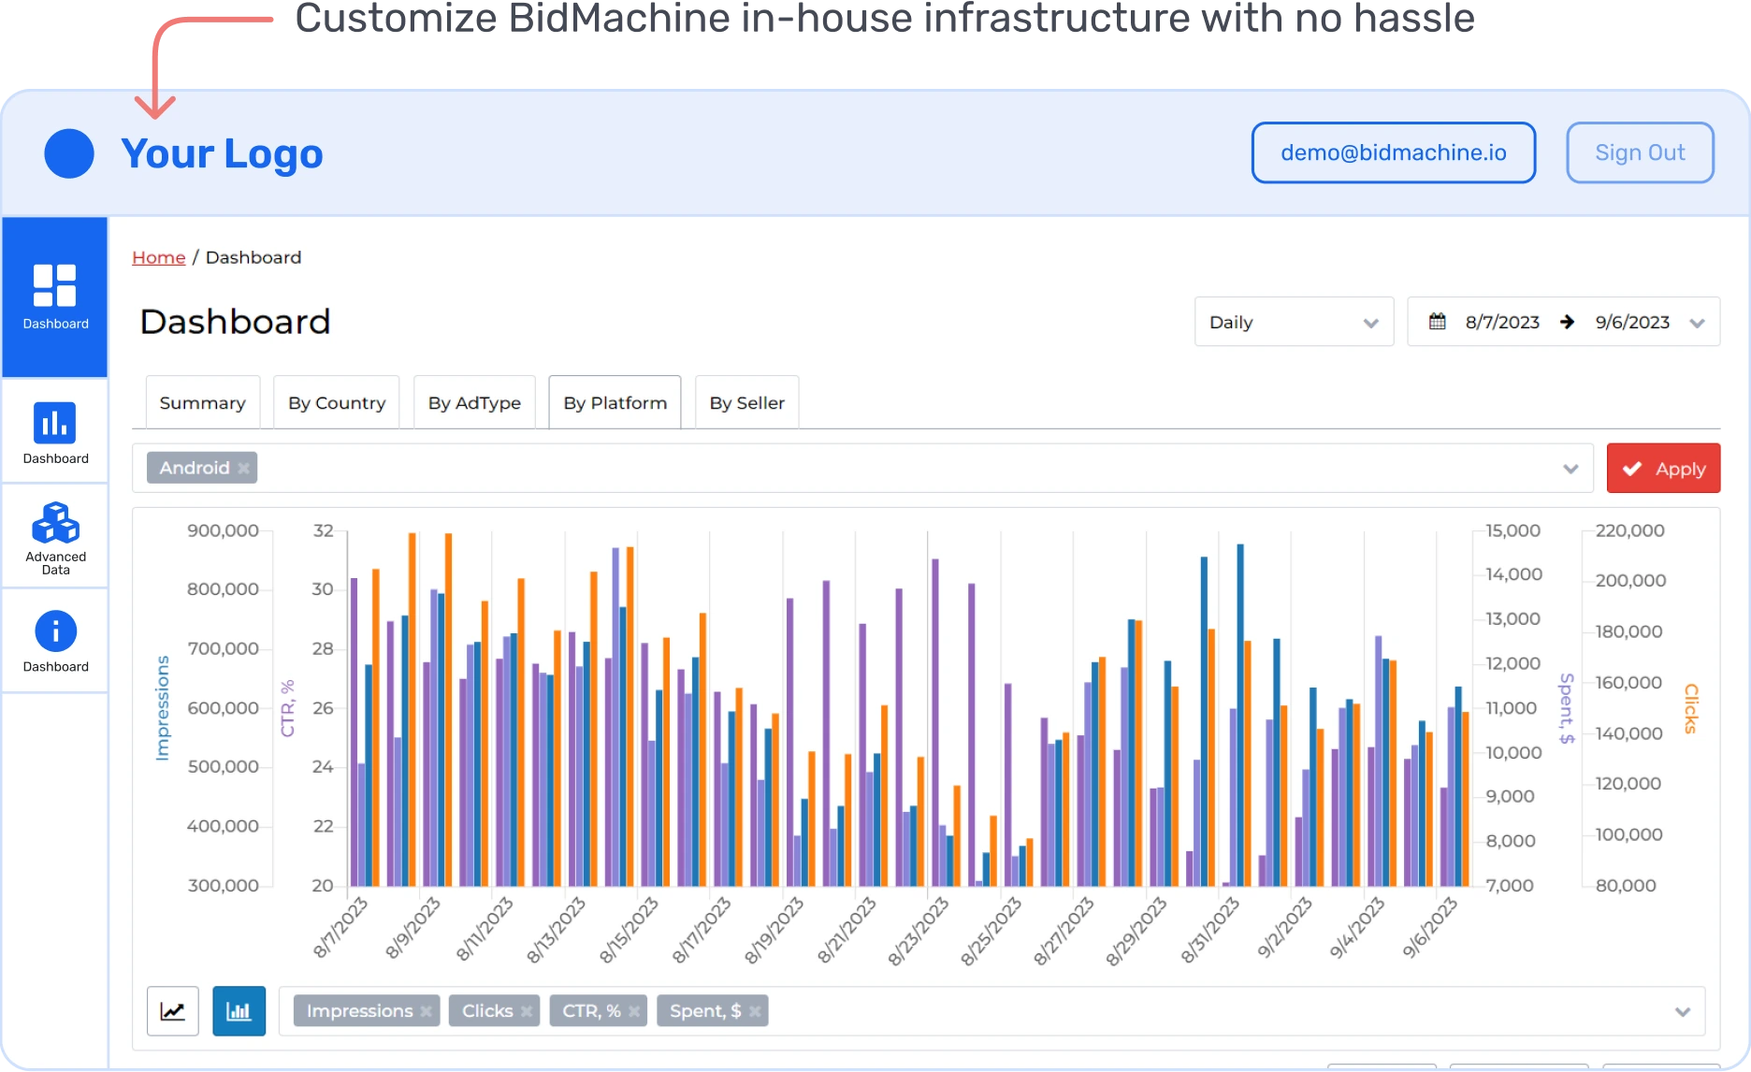Open Advanced Data from the sidebar
This screenshot has width=1751, height=1072.
coord(54,535)
